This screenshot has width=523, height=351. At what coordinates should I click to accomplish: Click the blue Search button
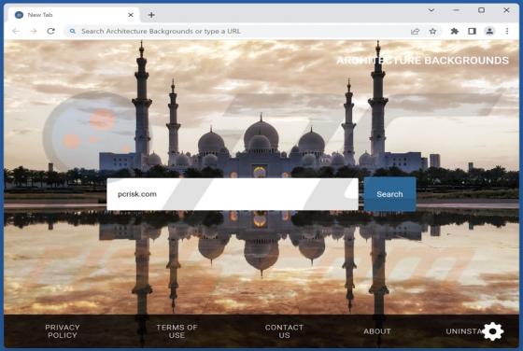click(x=389, y=194)
